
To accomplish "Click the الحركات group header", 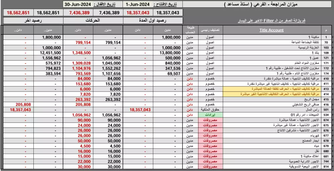I will point(93,21).
